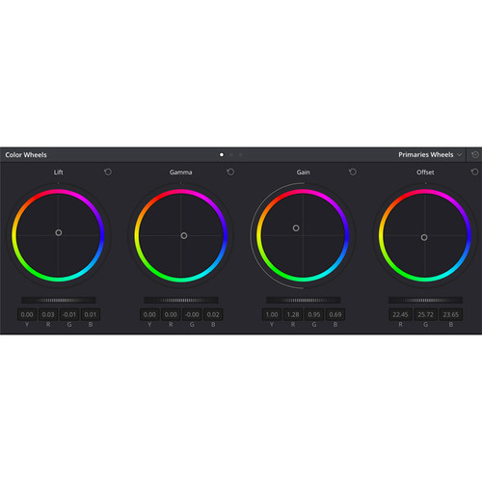Reset the Gamma color wheel

coord(230,172)
